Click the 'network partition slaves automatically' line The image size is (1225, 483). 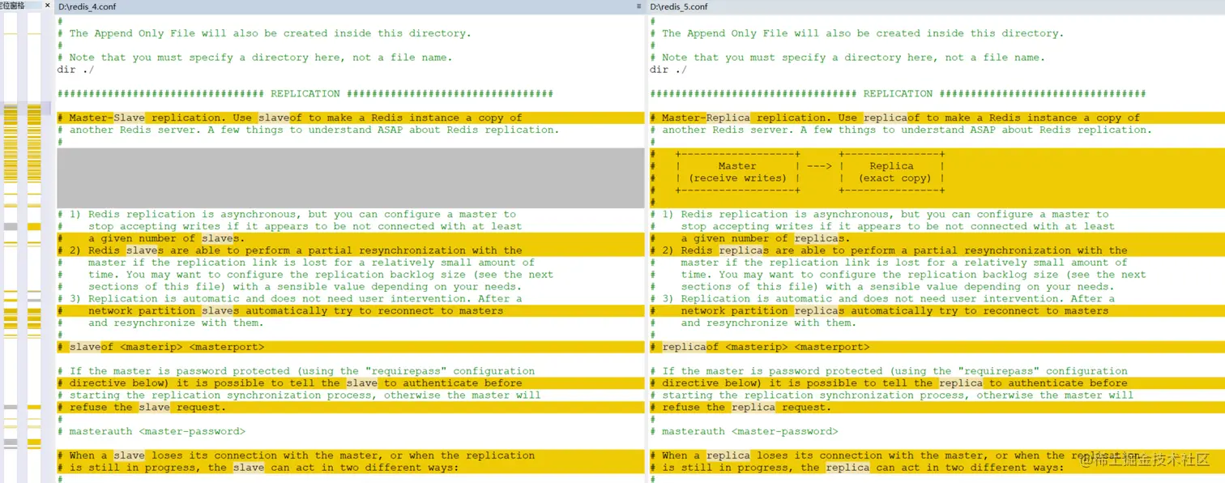point(350,311)
